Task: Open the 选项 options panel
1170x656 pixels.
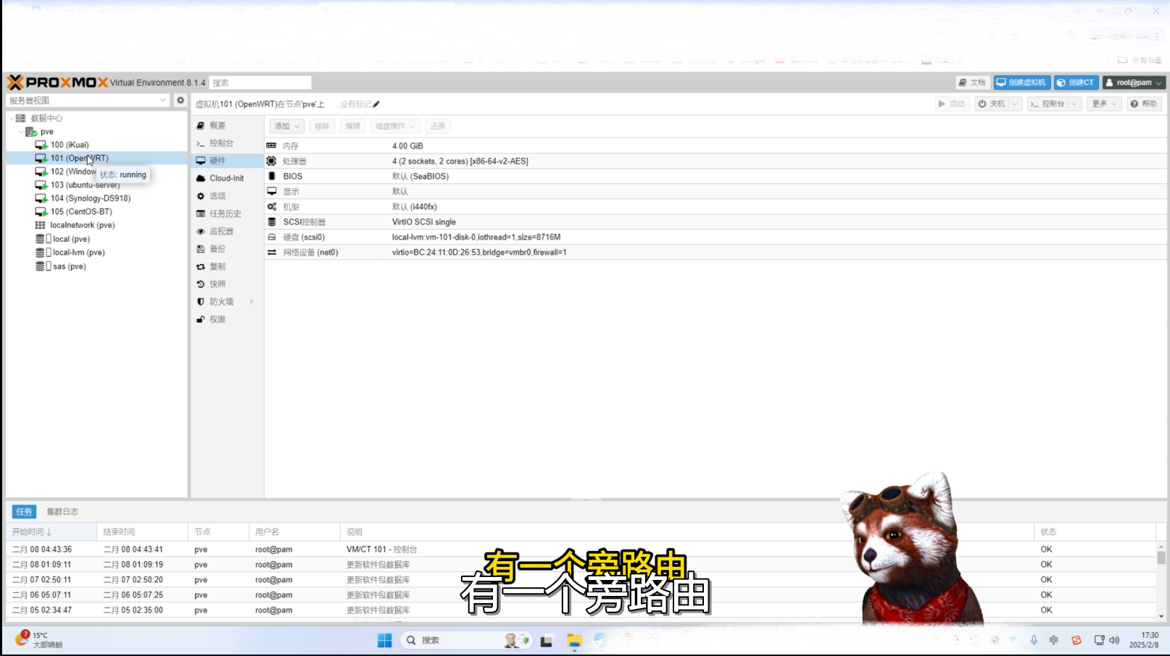Action: 217,196
